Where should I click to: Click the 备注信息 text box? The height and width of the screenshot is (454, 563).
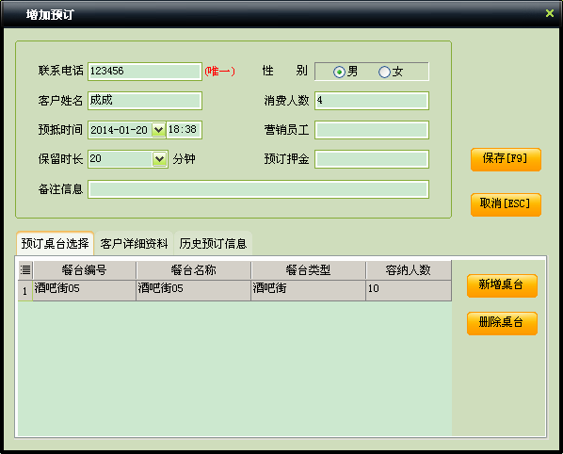[x=258, y=189]
